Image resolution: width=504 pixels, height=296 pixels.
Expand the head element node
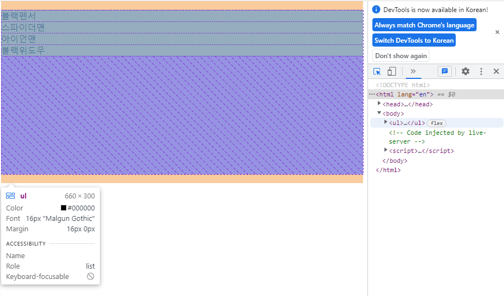380,104
